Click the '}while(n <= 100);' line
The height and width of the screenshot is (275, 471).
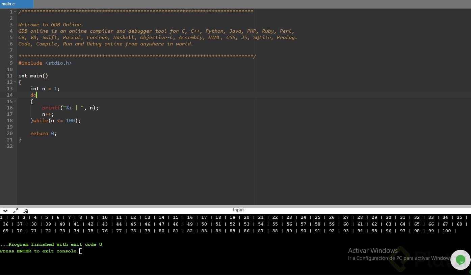coord(55,121)
